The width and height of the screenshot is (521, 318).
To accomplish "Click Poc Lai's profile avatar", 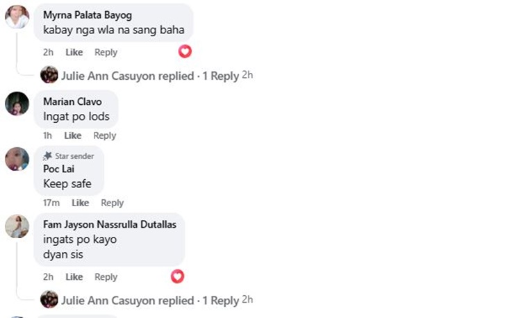I will pos(17,159).
